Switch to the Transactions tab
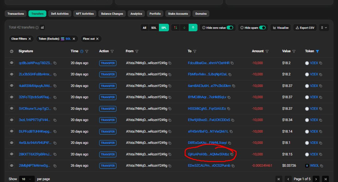The height and width of the screenshot is (182, 338). point(16,13)
